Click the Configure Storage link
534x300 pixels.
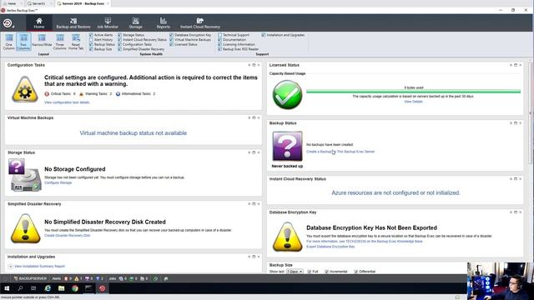(58, 182)
